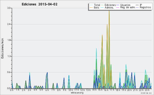Click the 6 h time axis label
The image size is (154, 95).
tap(47, 90)
